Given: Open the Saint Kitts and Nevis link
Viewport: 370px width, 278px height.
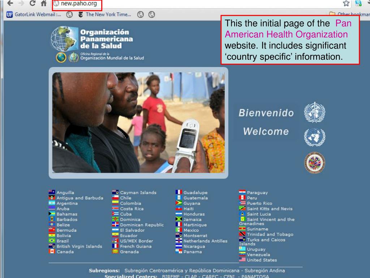Looking at the screenshot, I should tap(270, 209).
